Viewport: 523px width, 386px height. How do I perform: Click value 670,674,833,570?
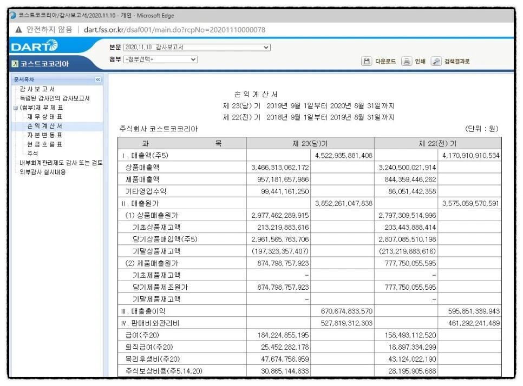(x=347, y=311)
